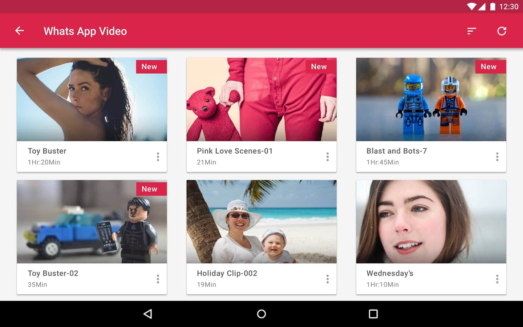523x327 pixels.
Task: Open more options for Pink Love Scenes-01
Action: click(327, 157)
